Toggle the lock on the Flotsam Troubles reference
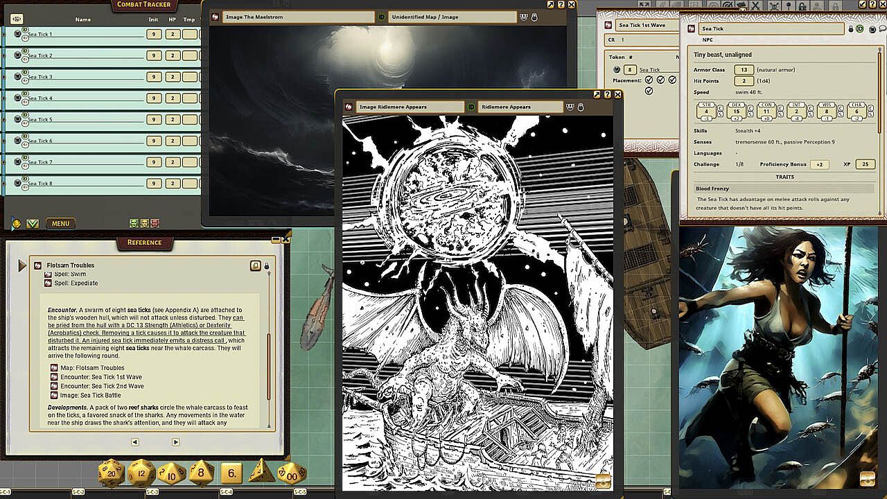Screen dimensions: 887x499 click(266, 266)
